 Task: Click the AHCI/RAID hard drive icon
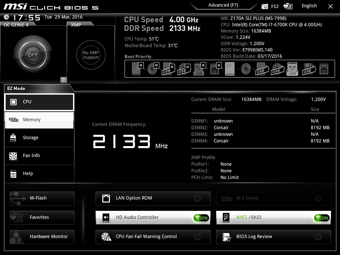click(226, 218)
